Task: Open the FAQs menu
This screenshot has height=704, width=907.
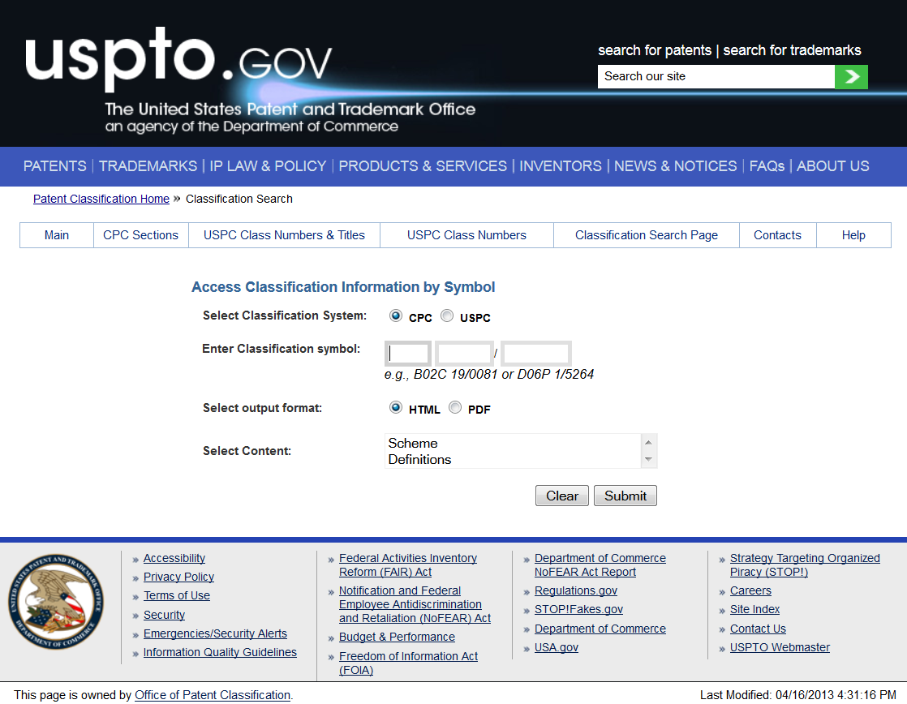Action: [x=767, y=166]
